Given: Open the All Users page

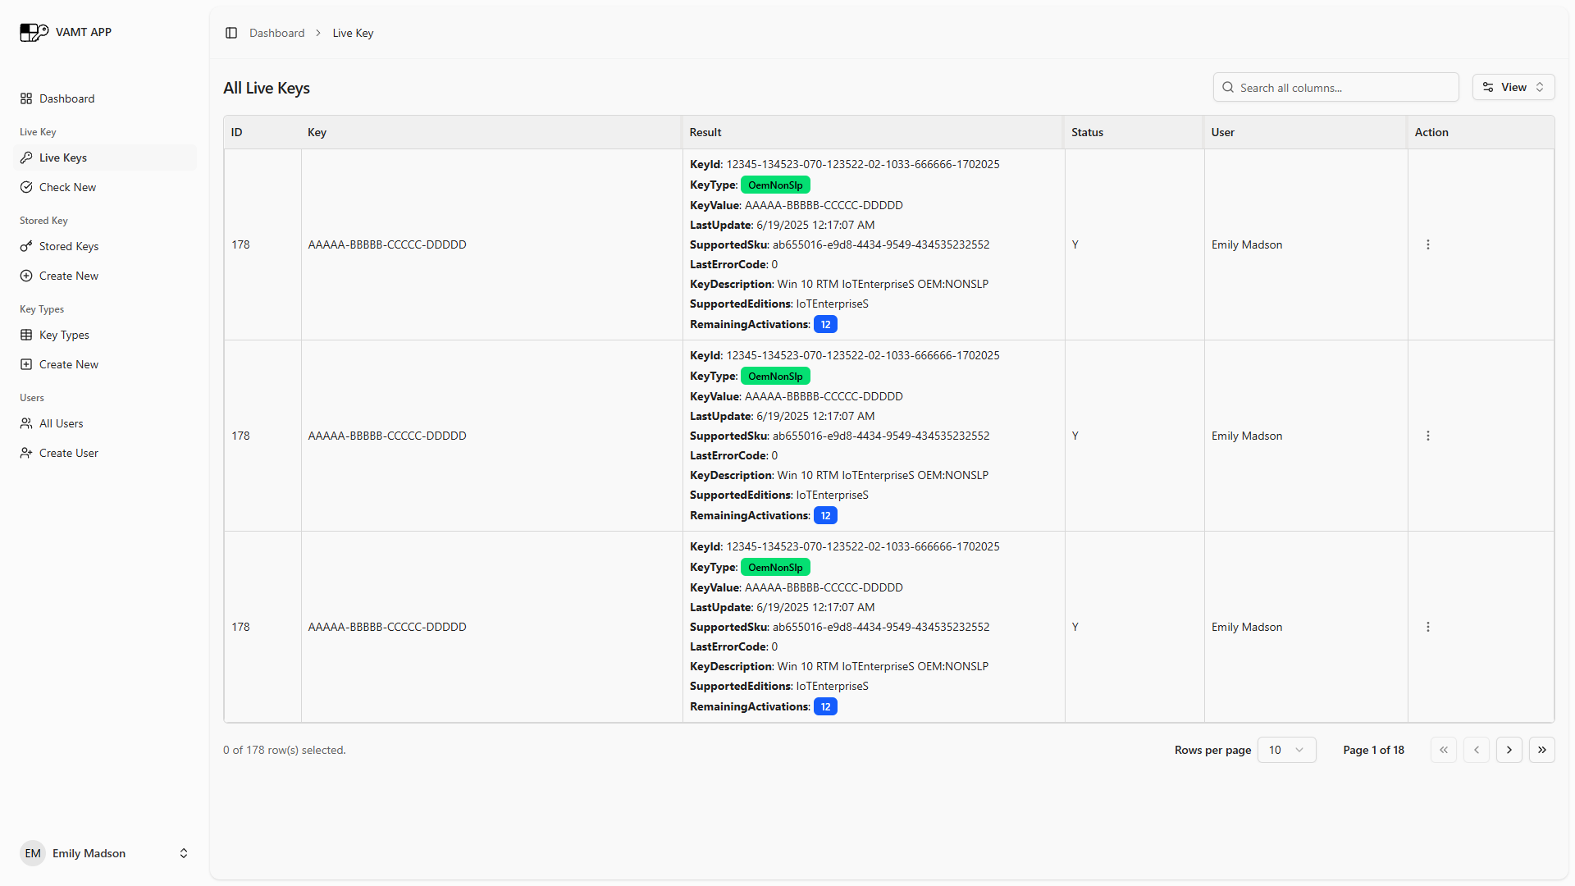Looking at the screenshot, I should coord(62,423).
